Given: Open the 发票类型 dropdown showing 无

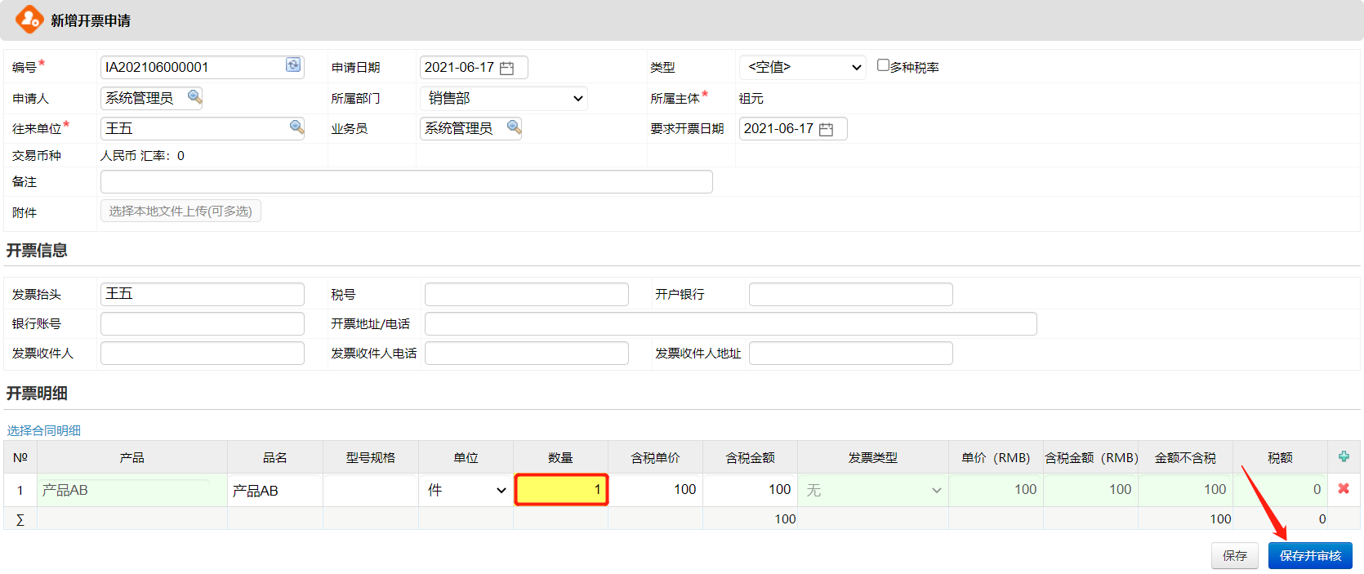Looking at the screenshot, I should tap(873, 490).
